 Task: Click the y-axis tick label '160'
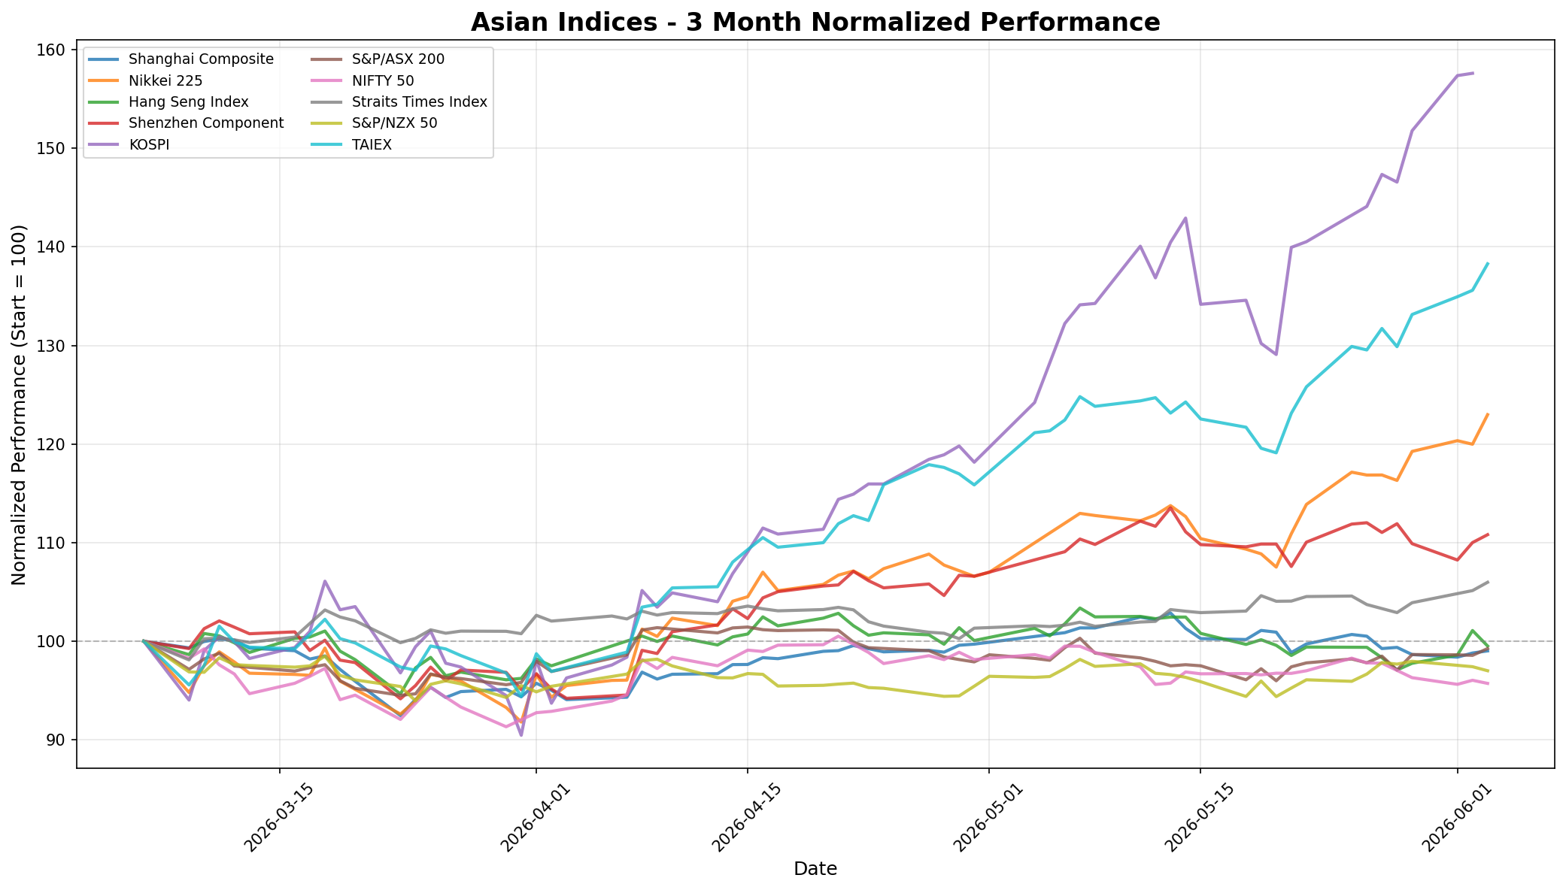[x=53, y=50]
